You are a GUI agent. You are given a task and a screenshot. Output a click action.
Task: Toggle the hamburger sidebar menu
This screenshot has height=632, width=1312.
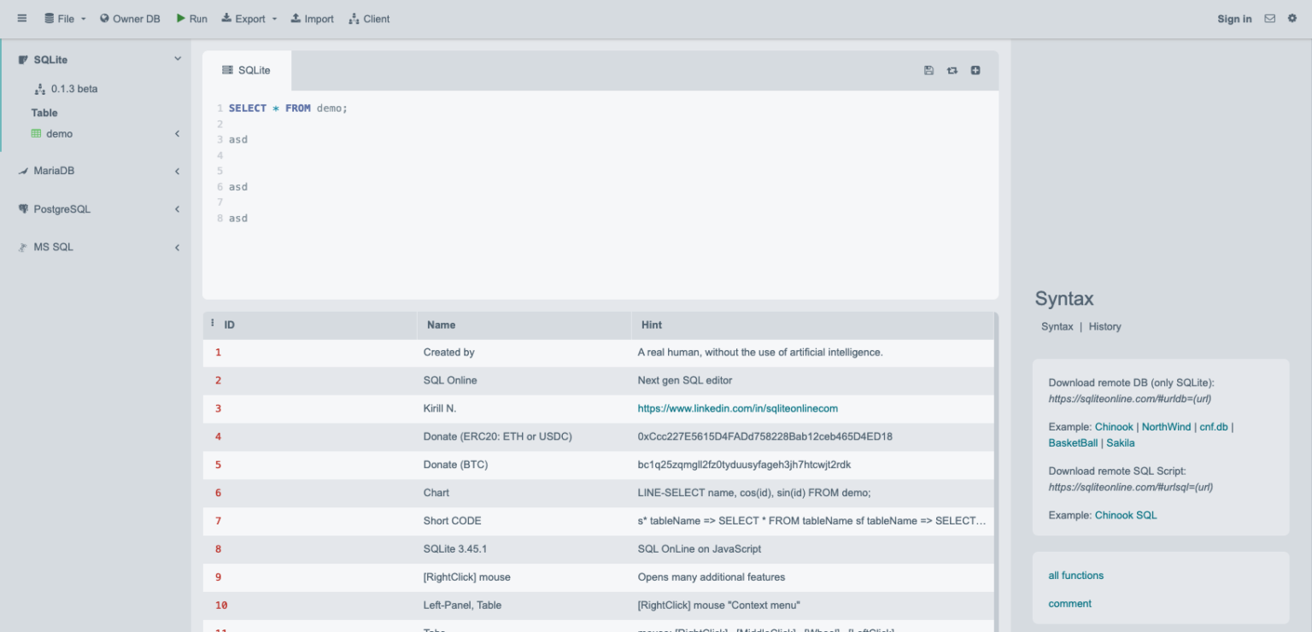(22, 19)
